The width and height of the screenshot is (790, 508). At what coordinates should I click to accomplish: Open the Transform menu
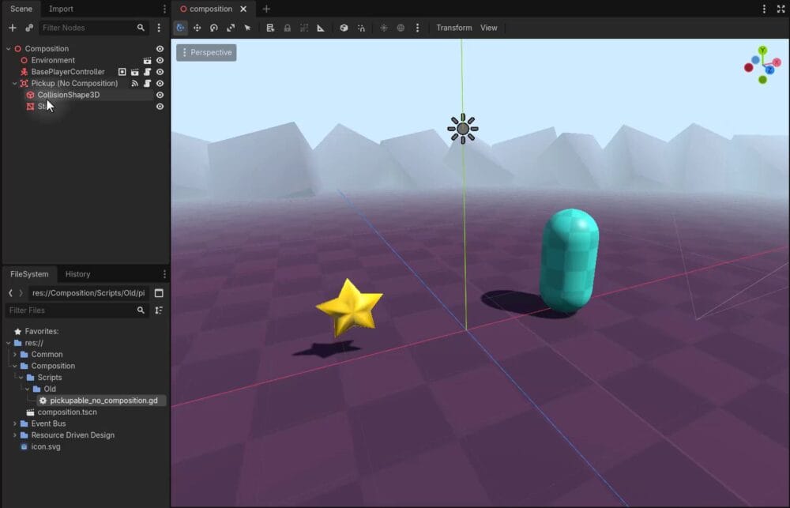454,28
